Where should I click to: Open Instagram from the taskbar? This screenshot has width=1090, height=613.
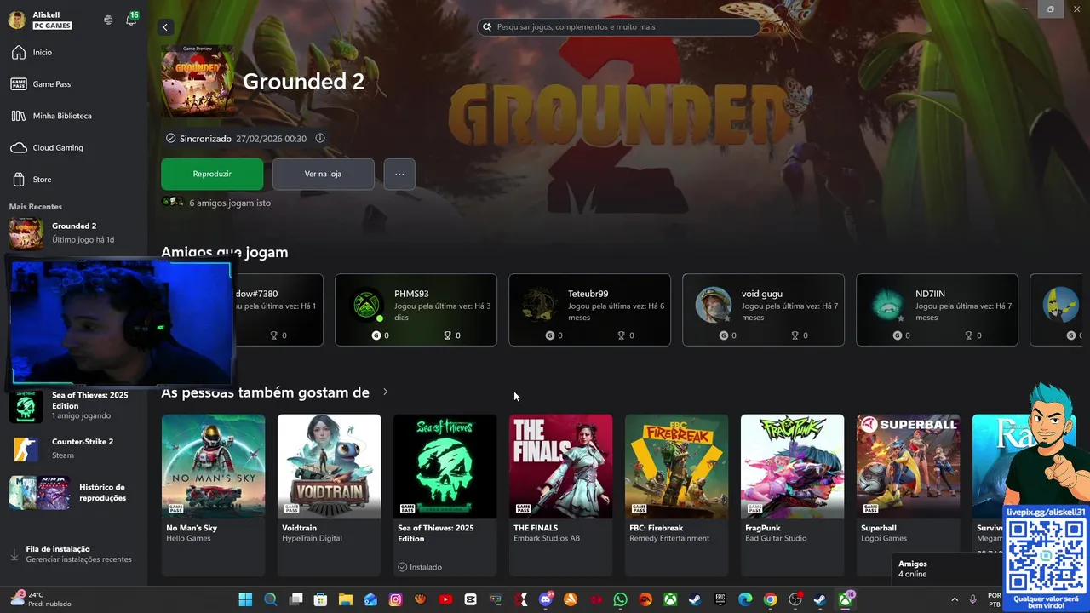[395, 599]
